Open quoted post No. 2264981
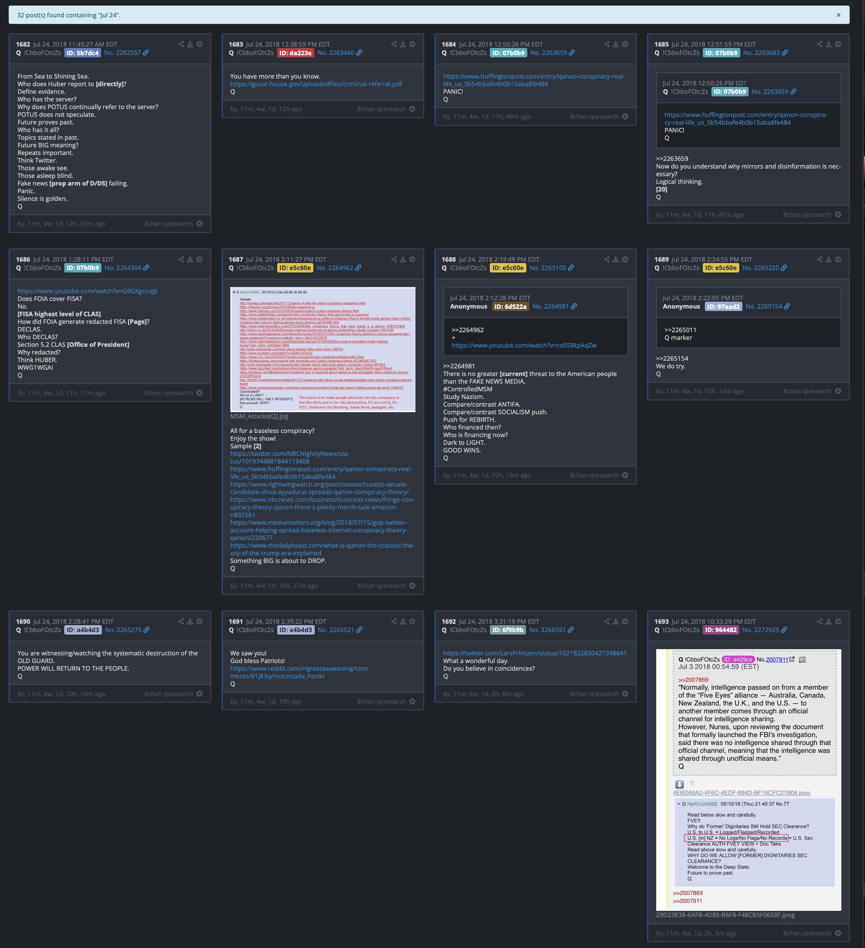Image resolution: width=865 pixels, height=948 pixels. coord(551,306)
